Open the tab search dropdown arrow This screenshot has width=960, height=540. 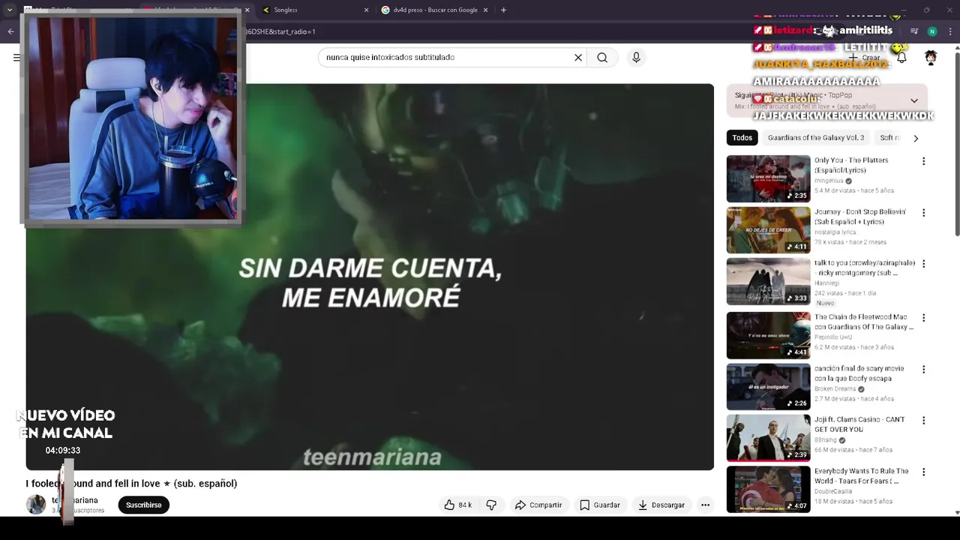pyautogui.click(x=9, y=10)
